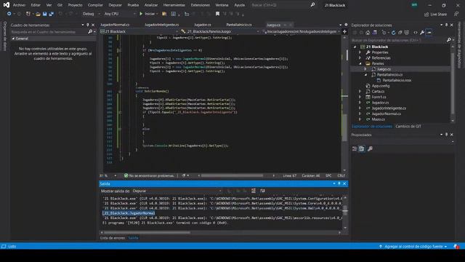This screenshot has width=465, height=262.
Task: Click the Save file icon
Action: coord(44,14)
